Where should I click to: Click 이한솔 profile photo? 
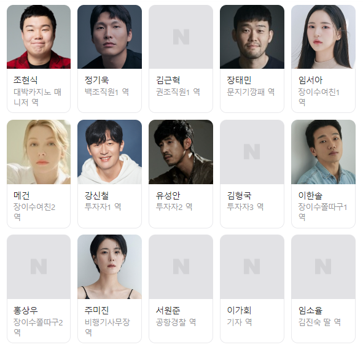click(324, 152)
